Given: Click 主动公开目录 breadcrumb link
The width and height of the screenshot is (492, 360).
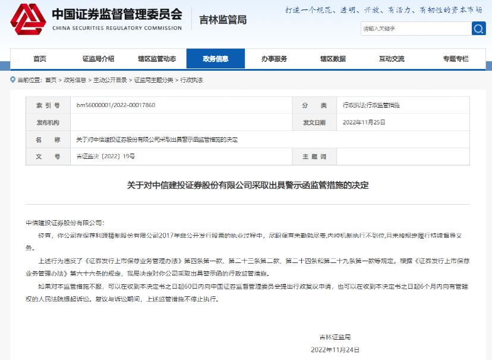Looking at the screenshot, I should click(x=110, y=80).
